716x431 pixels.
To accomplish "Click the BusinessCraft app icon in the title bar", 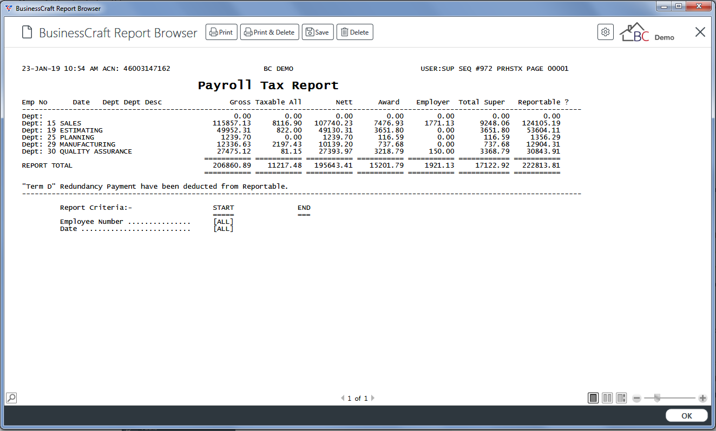I will coord(9,9).
